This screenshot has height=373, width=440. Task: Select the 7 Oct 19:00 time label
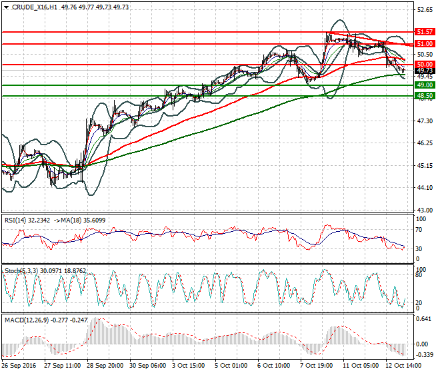317,366
